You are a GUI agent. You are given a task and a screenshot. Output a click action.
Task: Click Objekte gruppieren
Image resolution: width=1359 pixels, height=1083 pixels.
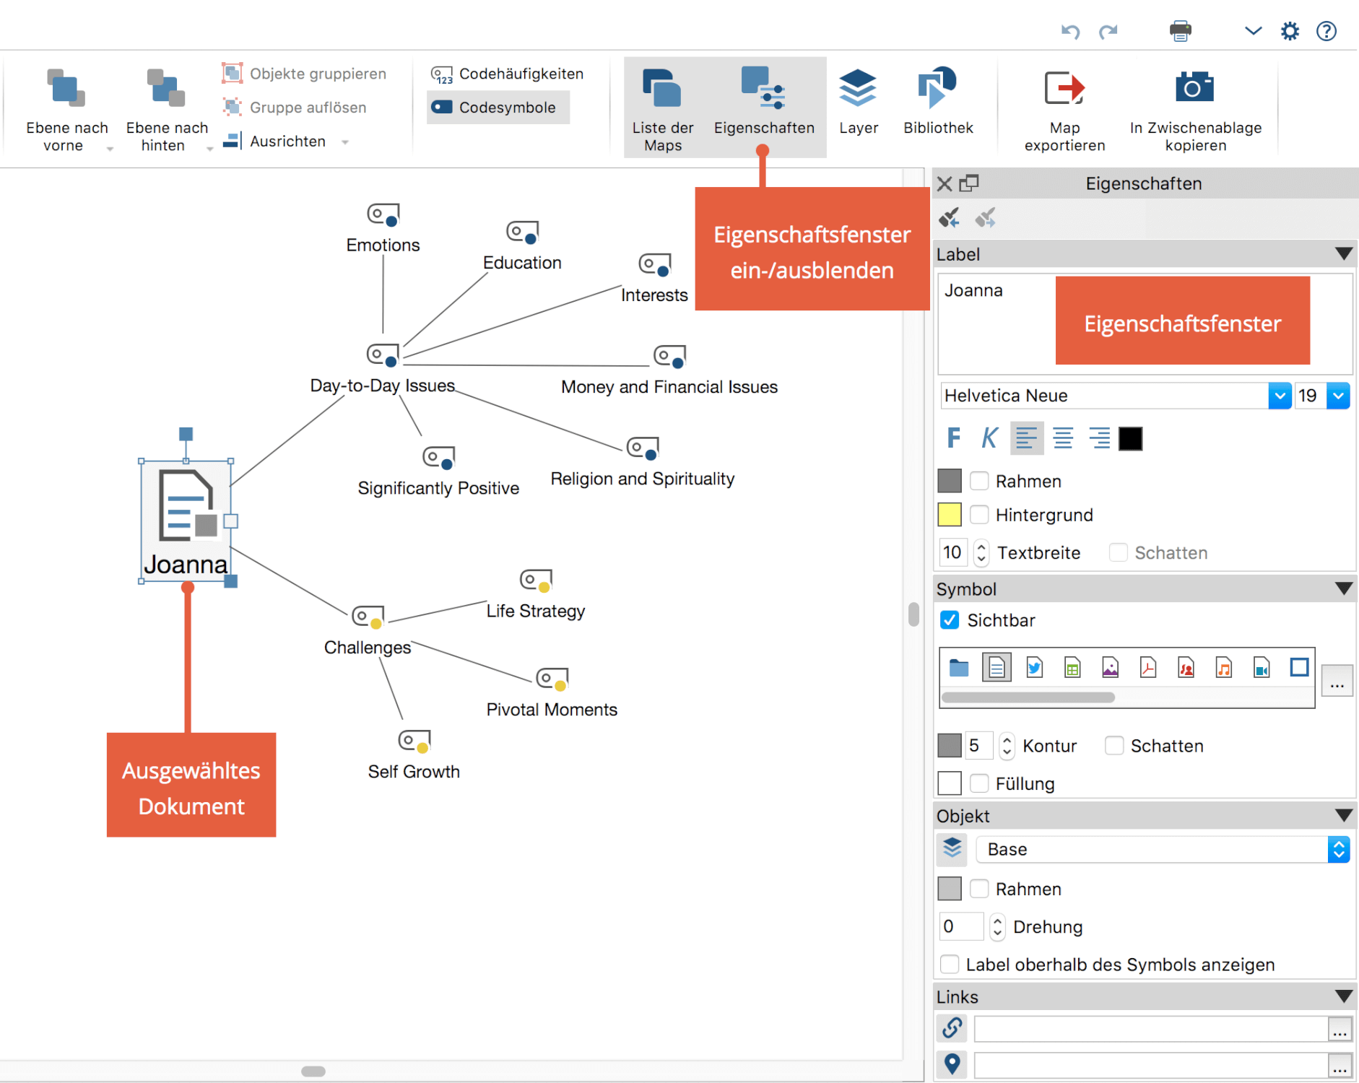pos(304,74)
